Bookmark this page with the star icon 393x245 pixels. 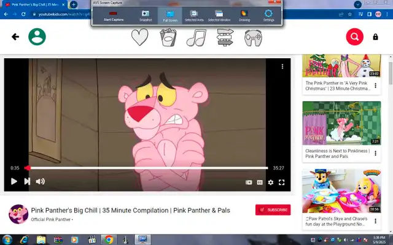pos(350,14)
